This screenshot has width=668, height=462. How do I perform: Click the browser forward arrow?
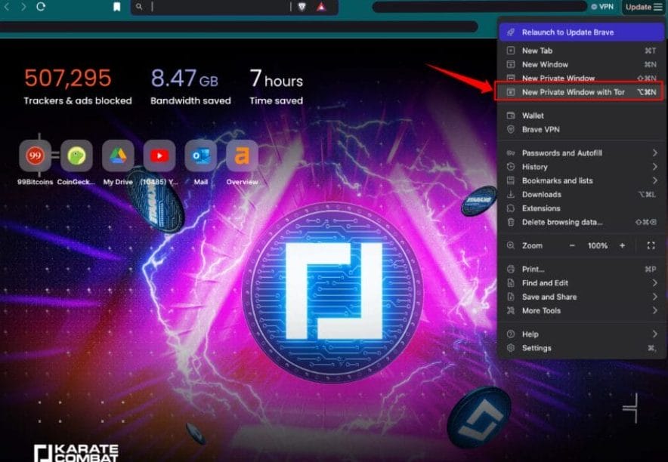[23, 7]
